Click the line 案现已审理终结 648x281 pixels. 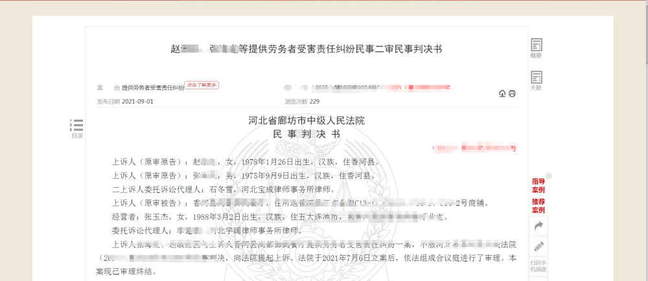(x=127, y=271)
